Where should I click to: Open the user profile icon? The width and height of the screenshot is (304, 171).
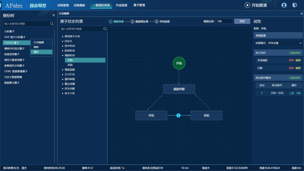tap(284, 5)
